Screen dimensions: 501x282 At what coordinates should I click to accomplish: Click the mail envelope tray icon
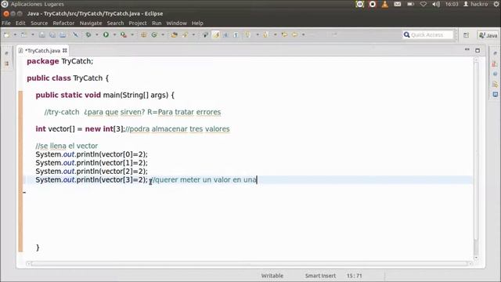(x=397, y=4)
